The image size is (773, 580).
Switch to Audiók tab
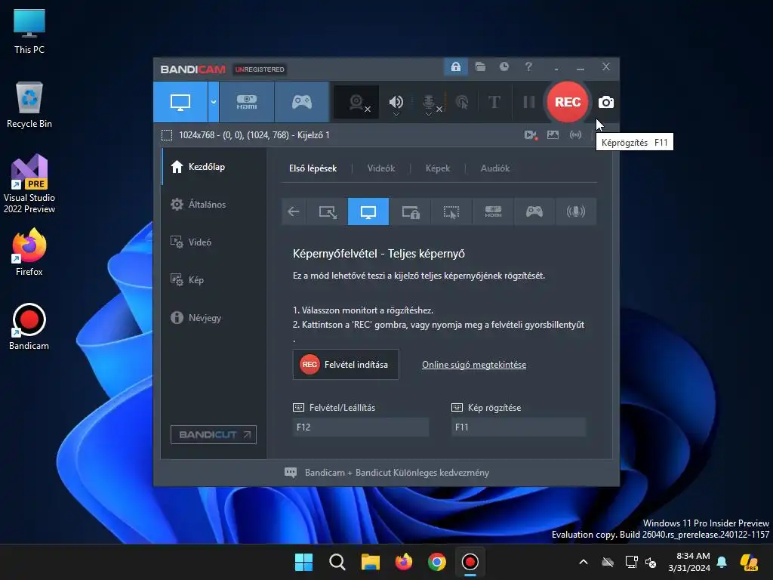click(495, 168)
